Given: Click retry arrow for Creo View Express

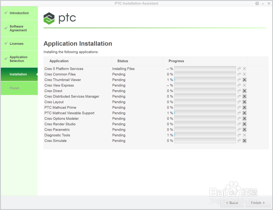Looking at the screenshot, I should point(239,85).
